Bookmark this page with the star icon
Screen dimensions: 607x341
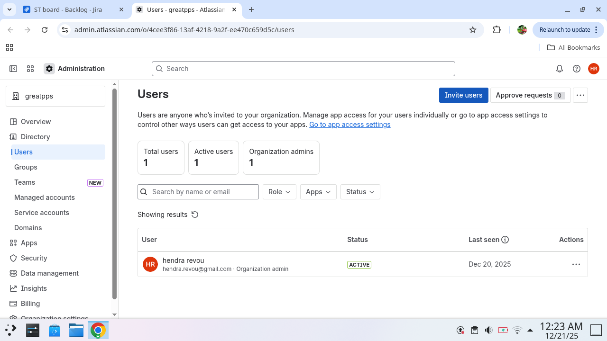(x=473, y=30)
